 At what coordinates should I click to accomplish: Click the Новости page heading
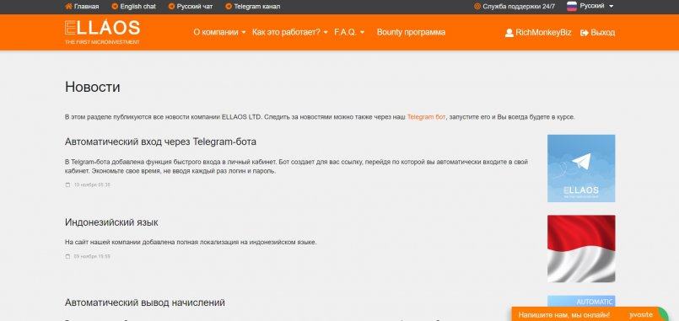coord(92,87)
